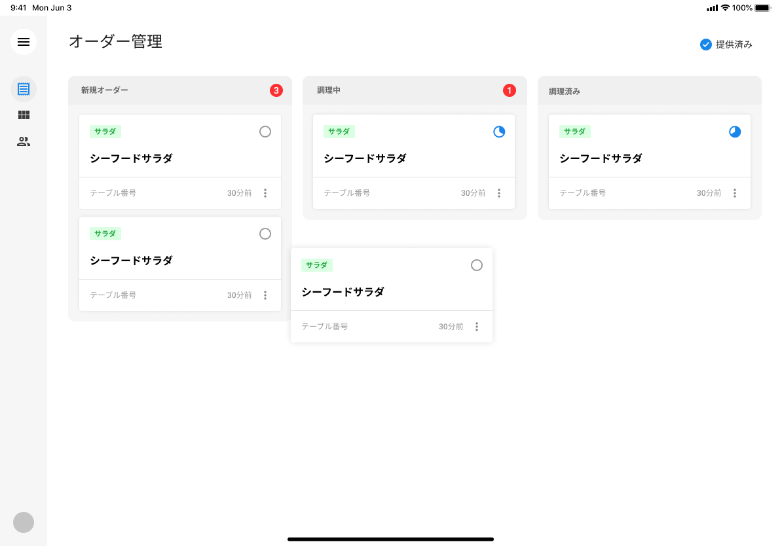The width and height of the screenshot is (782, 546).
Task: Click the 新規オーダー column header
Action: [x=105, y=90]
